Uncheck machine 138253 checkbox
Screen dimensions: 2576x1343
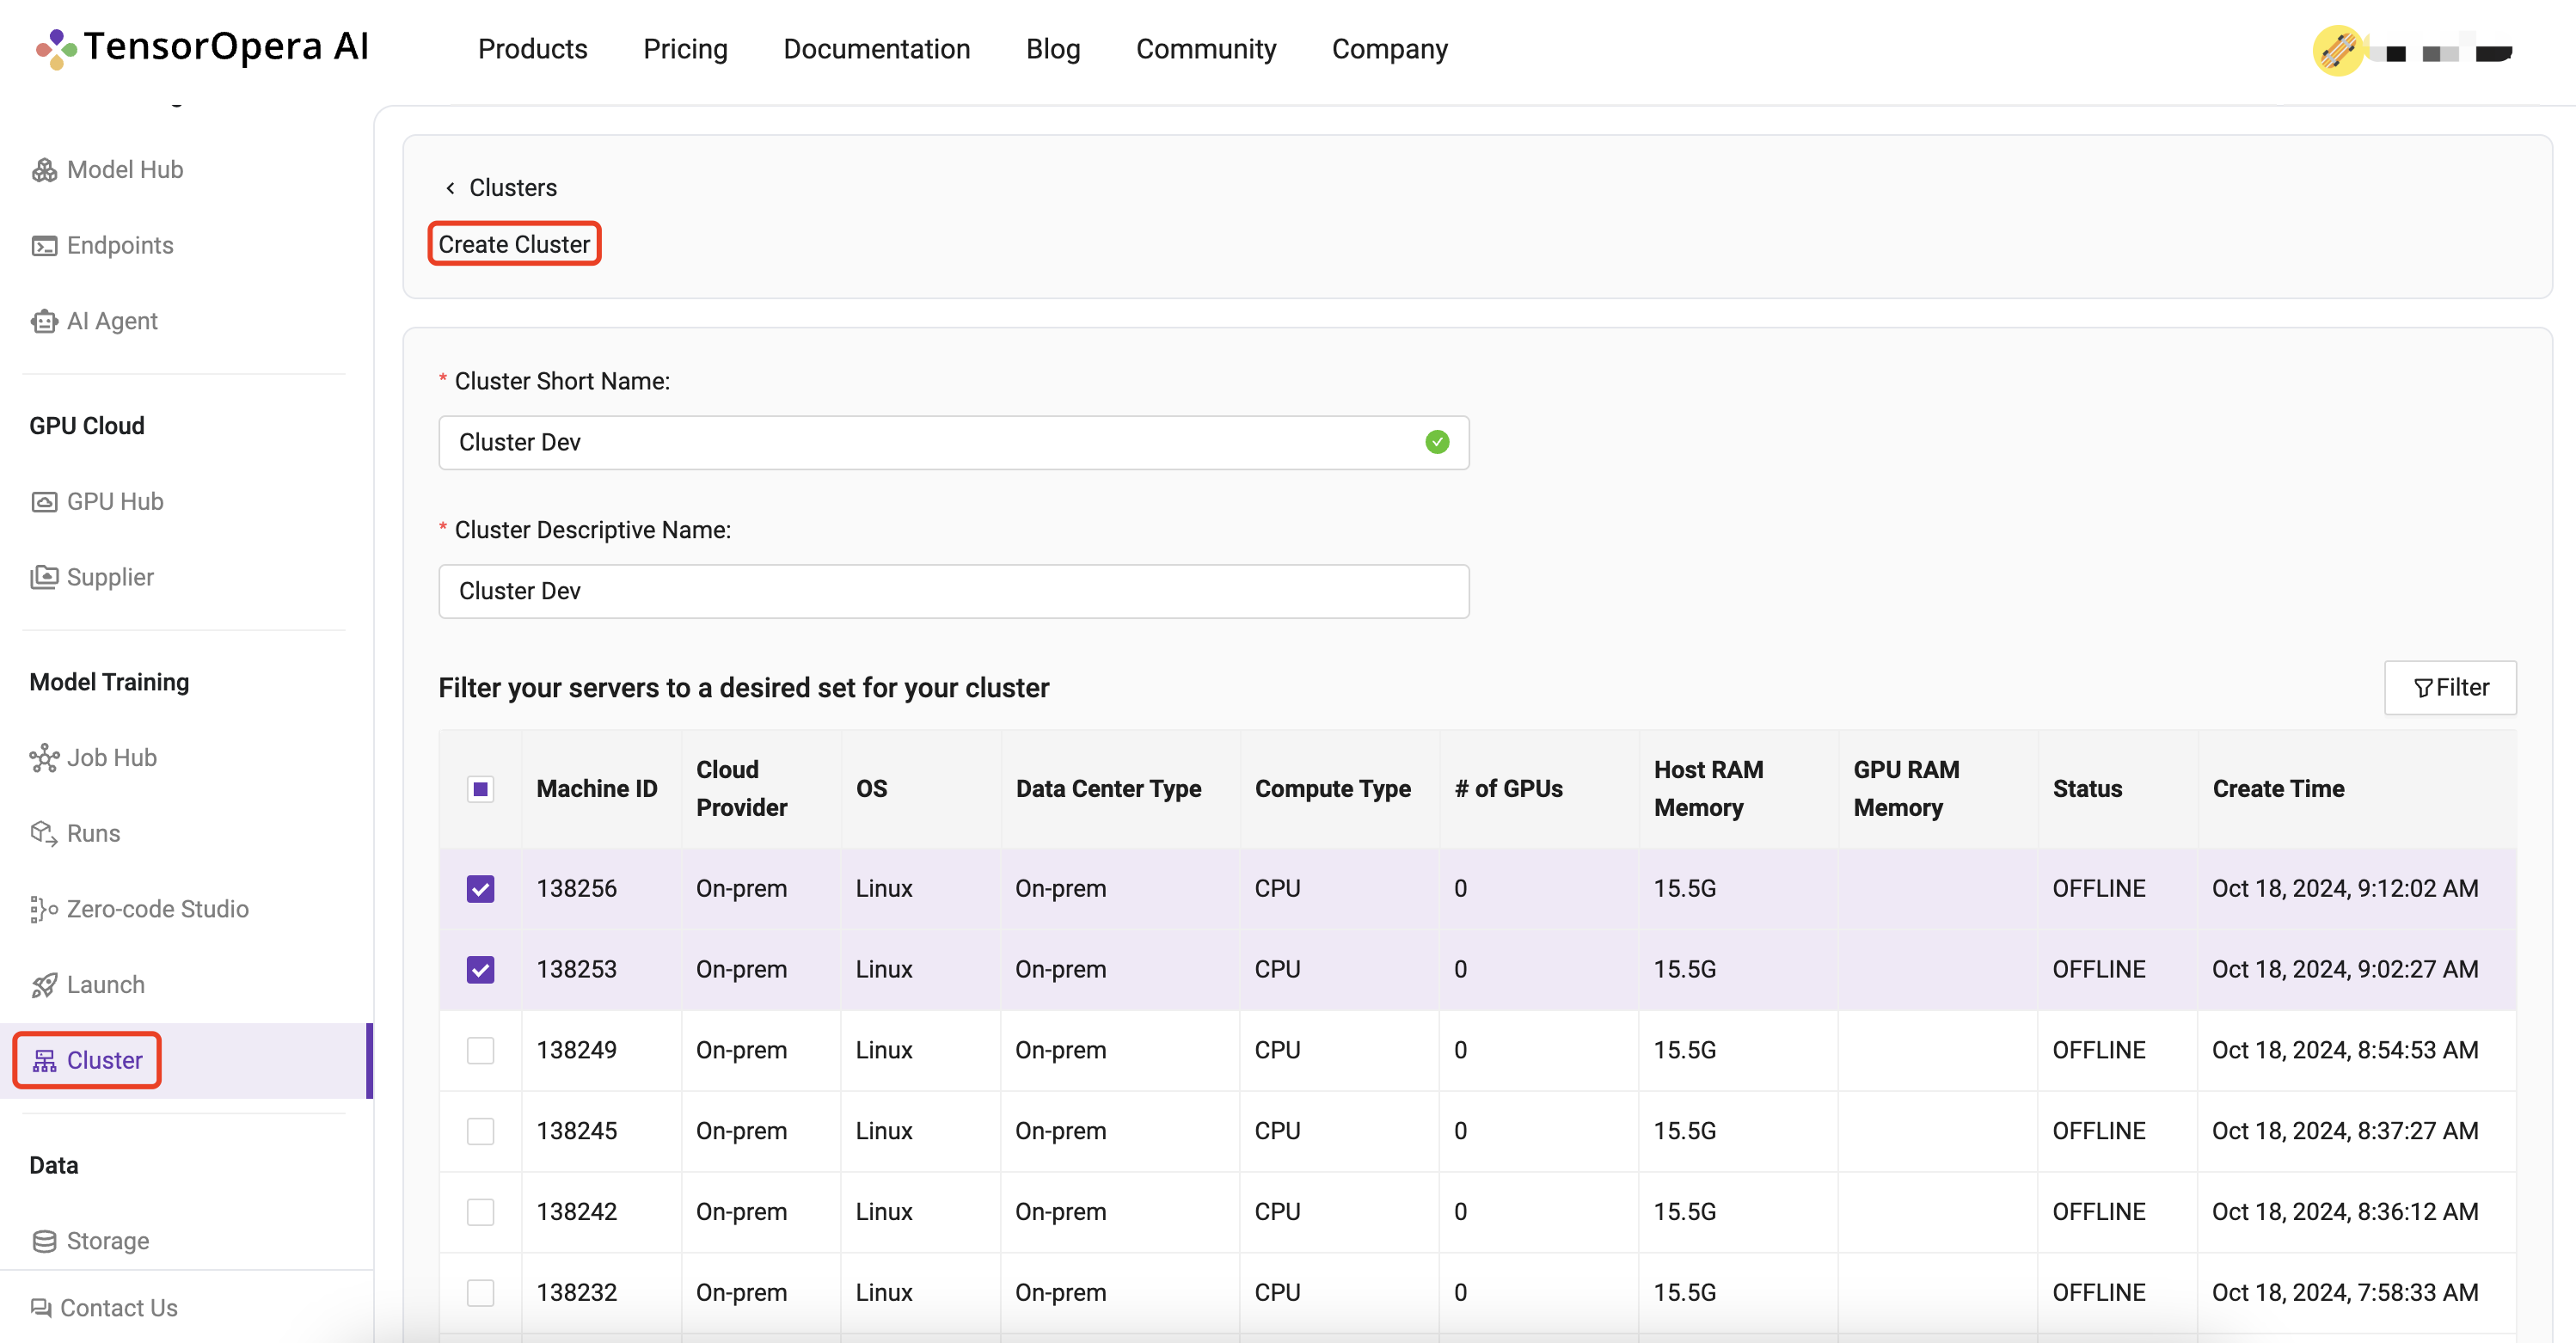481,970
